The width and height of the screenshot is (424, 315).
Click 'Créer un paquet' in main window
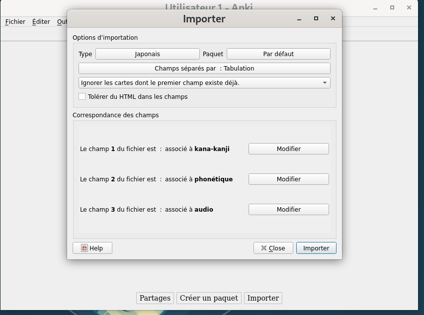pyautogui.click(x=209, y=298)
